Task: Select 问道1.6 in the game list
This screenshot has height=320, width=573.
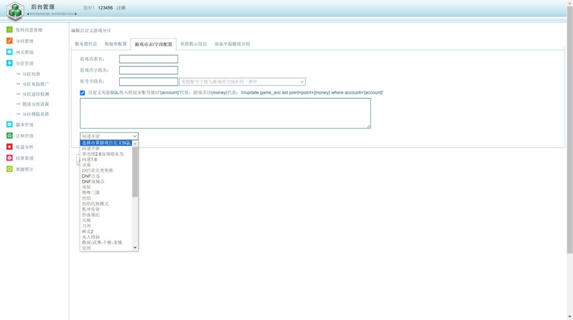Action: pos(90,159)
